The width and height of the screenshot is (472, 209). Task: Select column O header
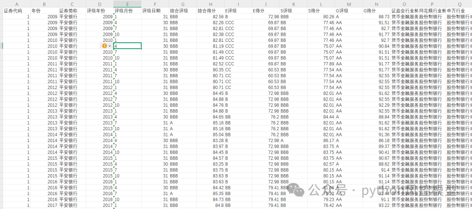pyautogui.click(x=404, y=4)
